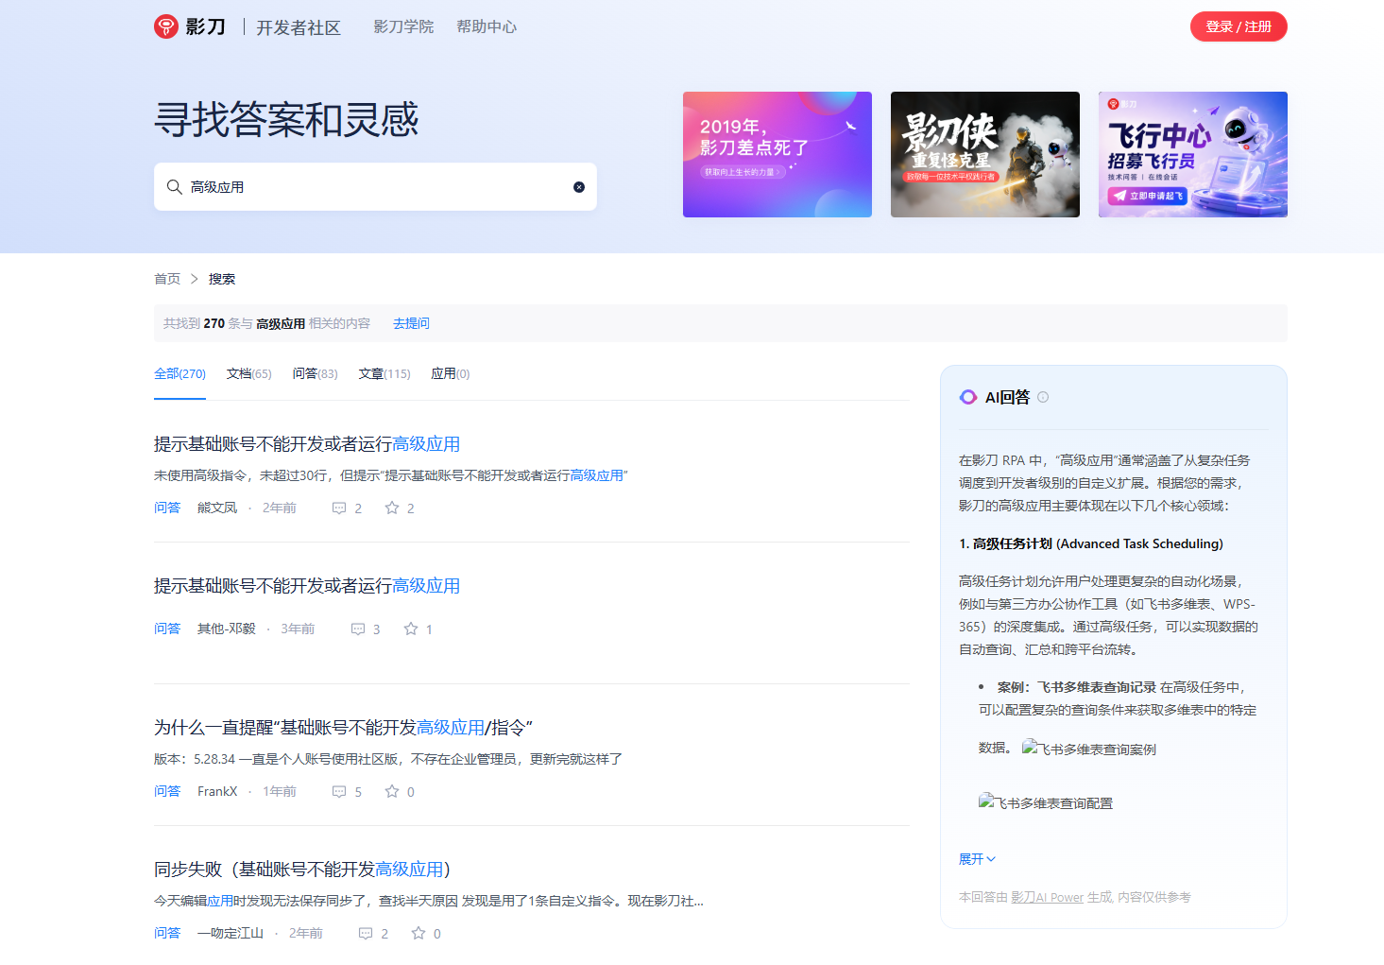Expand the AI answer with 展开
The width and height of the screenshot is (1384, 965).
click(977, 859)
